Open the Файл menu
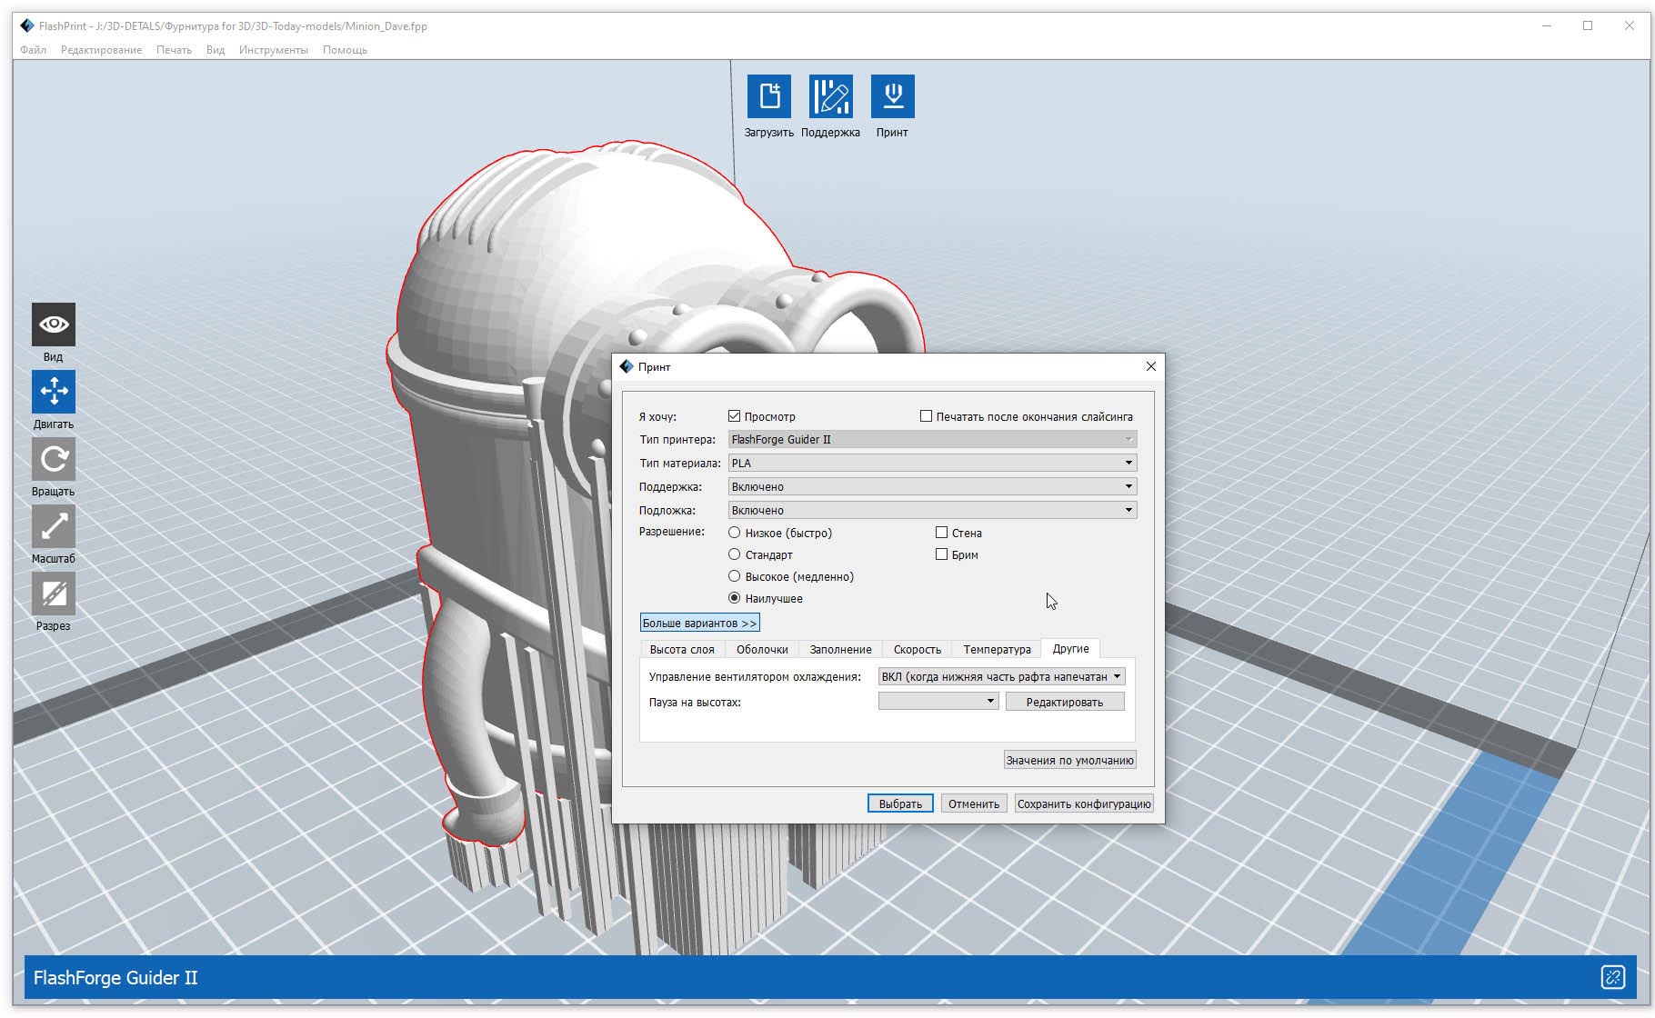The width and height of the screenshot is (1655, 1018). [33, 50]
